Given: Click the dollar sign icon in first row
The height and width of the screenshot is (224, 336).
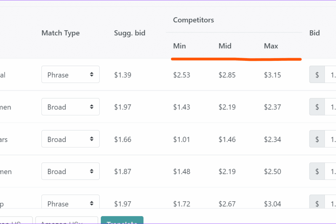Looking at the screenshot, I should click(x=317, y=74).
